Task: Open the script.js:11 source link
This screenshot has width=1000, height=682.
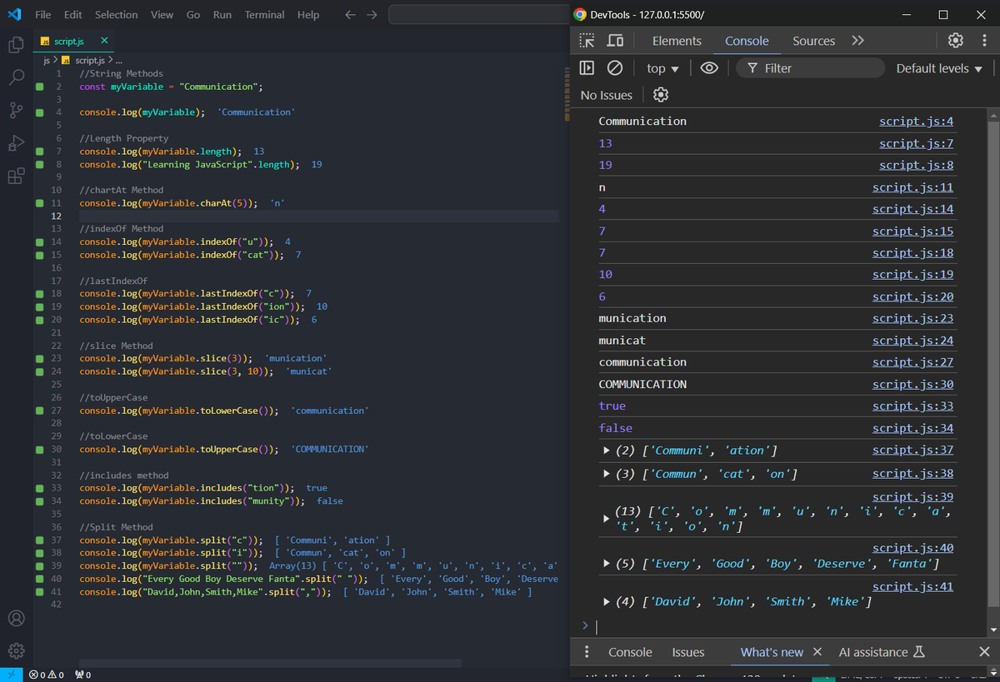Action: tap(912, 187)
